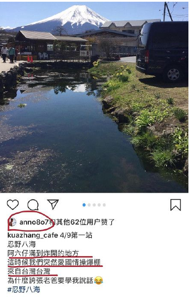The image size is (191, 297).
Task: Jump to third carousel dot
Action: 94,205
